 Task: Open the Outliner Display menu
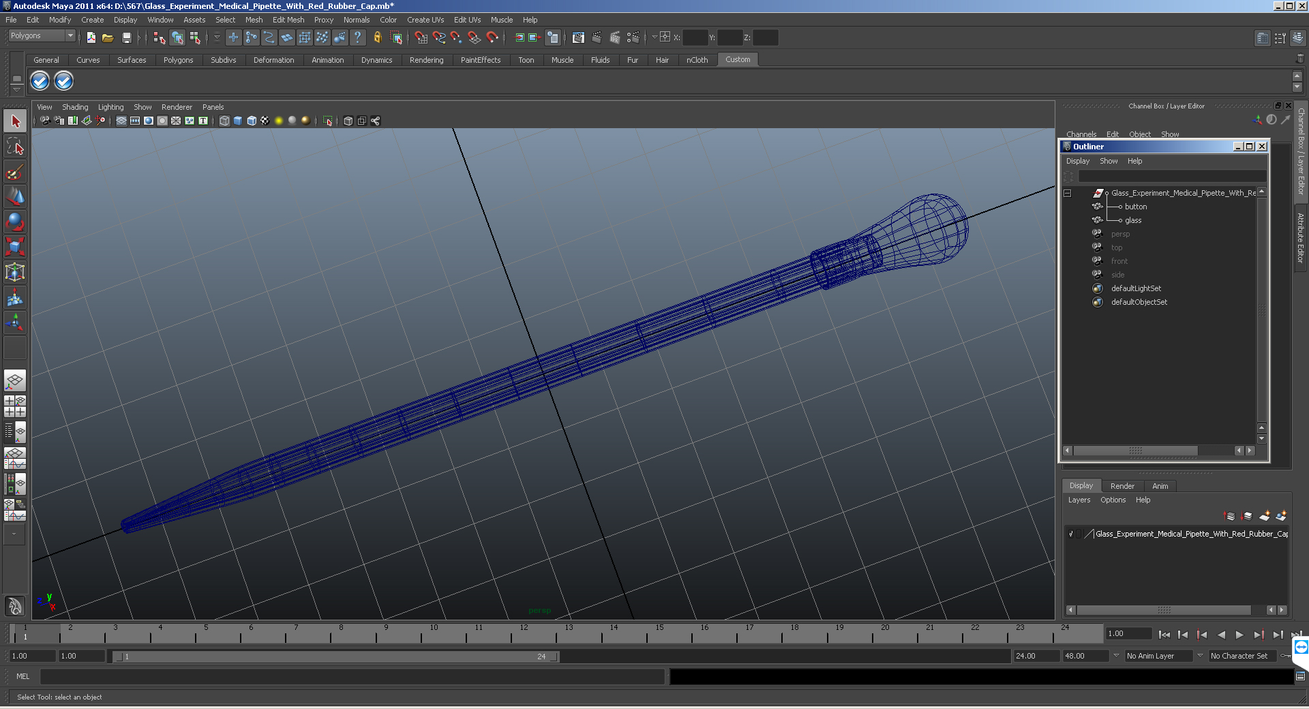(1077, 161)
